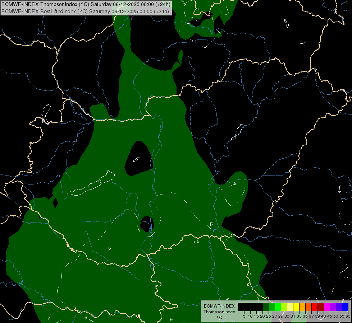Click the legend scale value 60

click(x=348, y=316)
